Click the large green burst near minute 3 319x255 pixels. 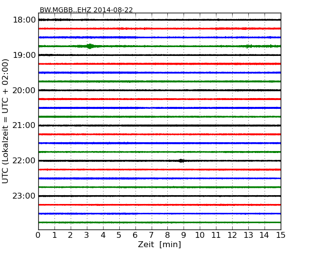[89, 46]
